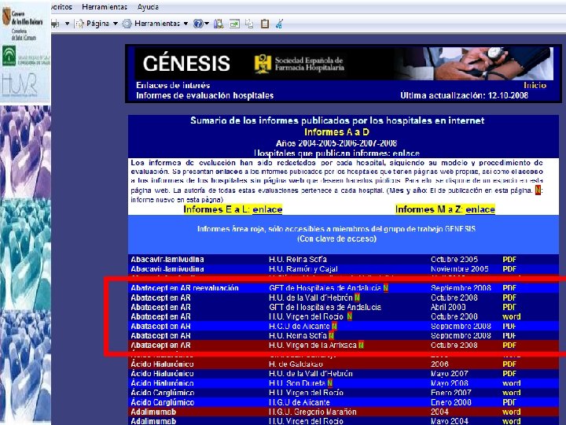Click the green window toolbar icon

234,24
